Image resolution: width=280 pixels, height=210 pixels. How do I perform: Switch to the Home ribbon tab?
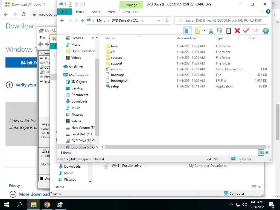80,11
